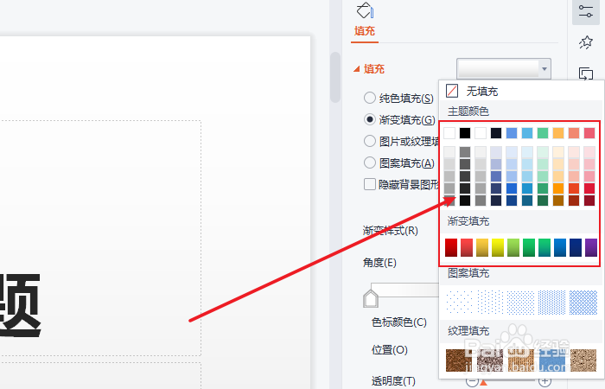Apply the diamond crosshatch pattern fill

click(583, 303)
